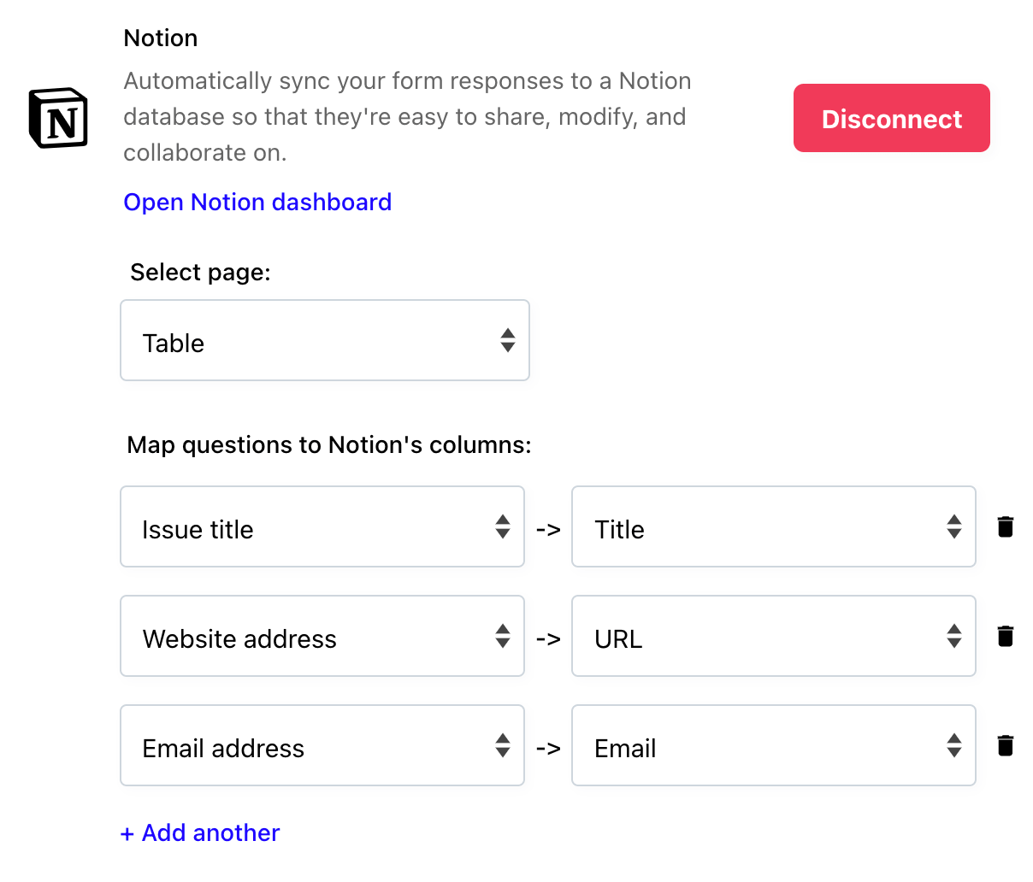Open the Title column dropdown
Image resolution: width=1033 pixels, height=882 pixels.
click(774, 526)
